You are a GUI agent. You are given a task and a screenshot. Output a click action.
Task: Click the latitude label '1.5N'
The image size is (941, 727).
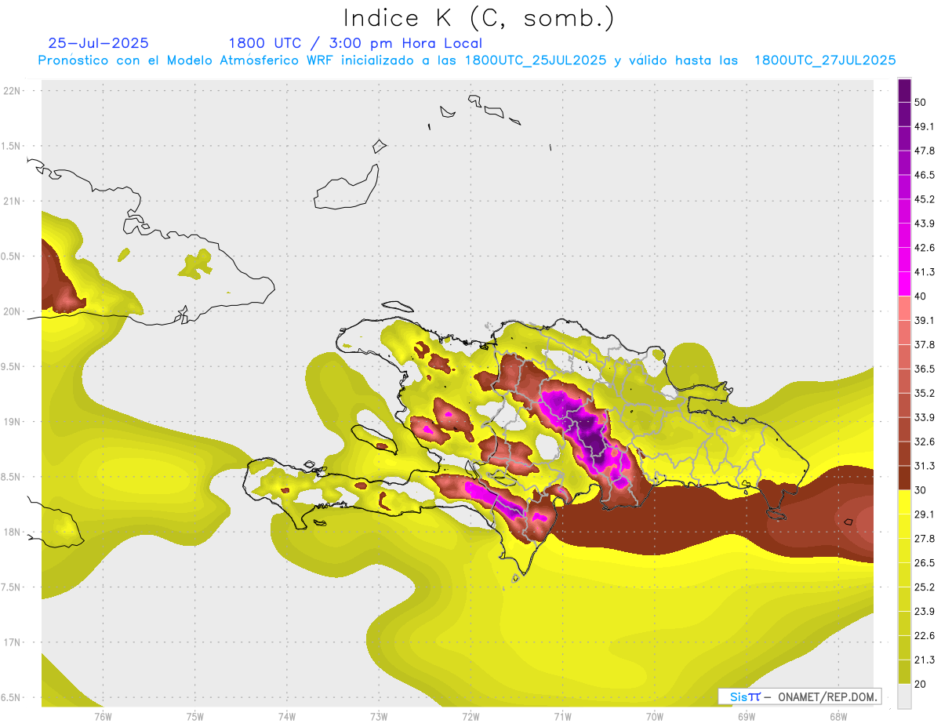click(x=12, y=146)
